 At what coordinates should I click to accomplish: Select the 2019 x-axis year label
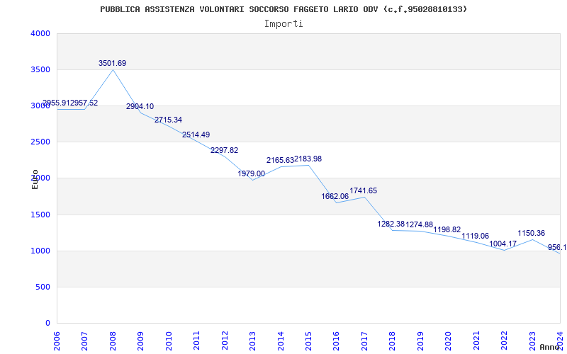click(x=420, y=341)
